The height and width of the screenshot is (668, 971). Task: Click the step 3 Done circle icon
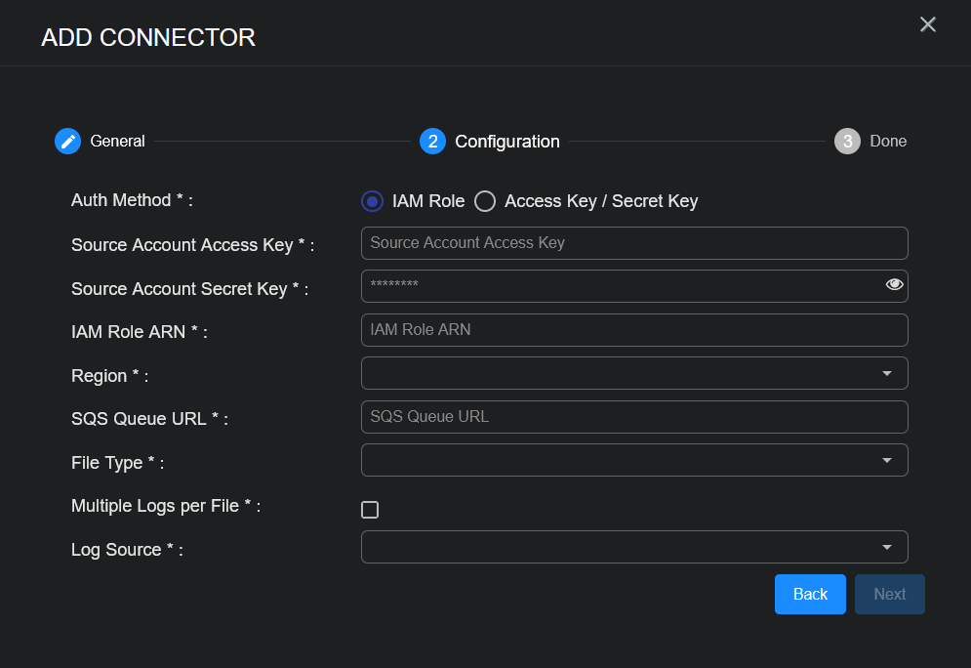[x=847, y=142]
